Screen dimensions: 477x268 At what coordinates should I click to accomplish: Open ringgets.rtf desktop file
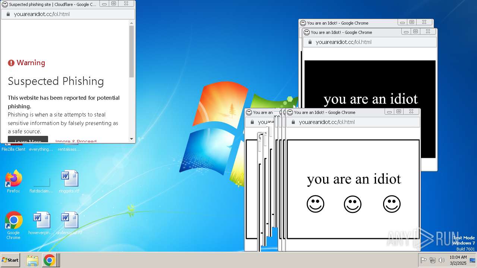[x=69, y=181]
